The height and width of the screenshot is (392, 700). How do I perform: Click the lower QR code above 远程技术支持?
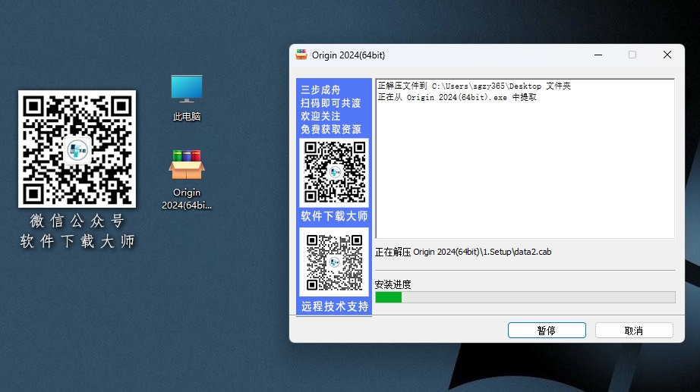pyautogui.click(x=334, y=262)
